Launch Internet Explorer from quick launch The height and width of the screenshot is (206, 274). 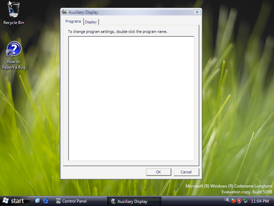pyautogui.click(x=46, y=201)
